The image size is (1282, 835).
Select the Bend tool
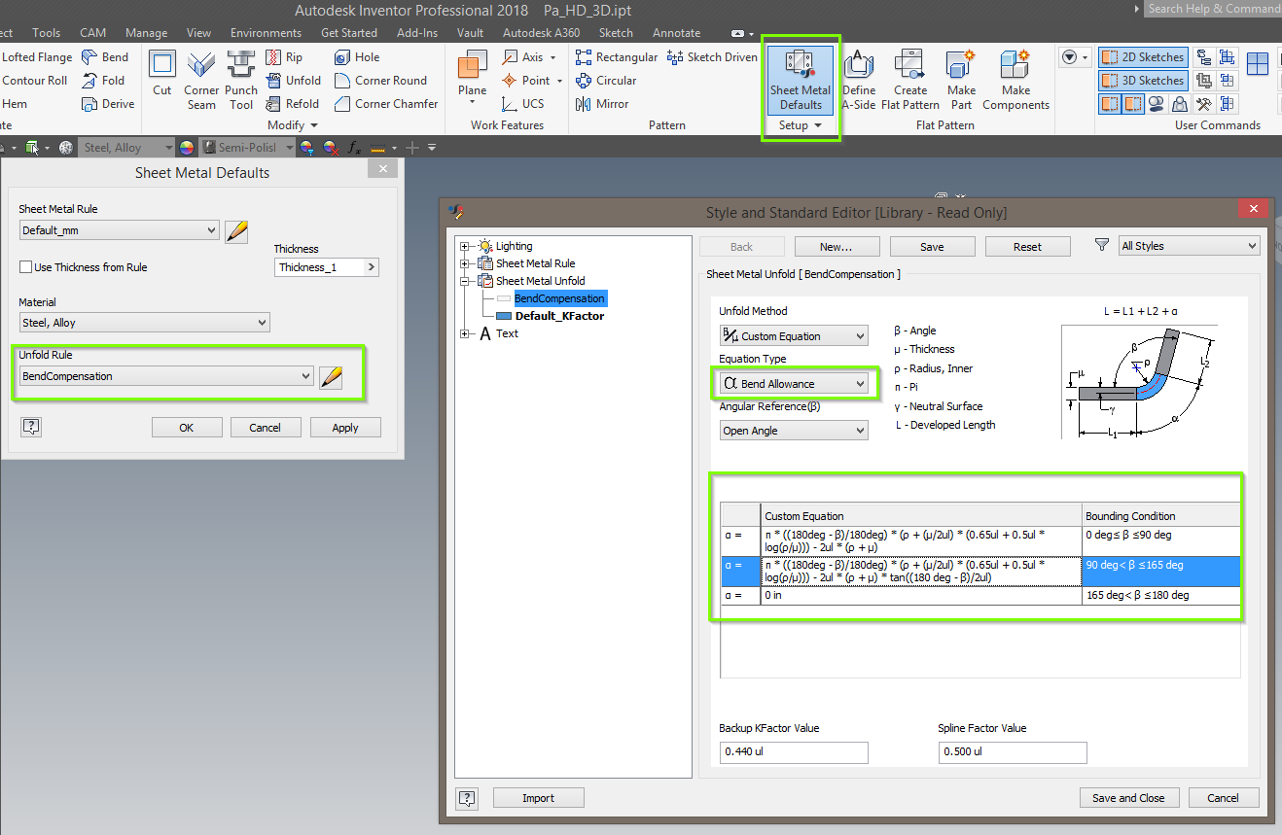105,57
